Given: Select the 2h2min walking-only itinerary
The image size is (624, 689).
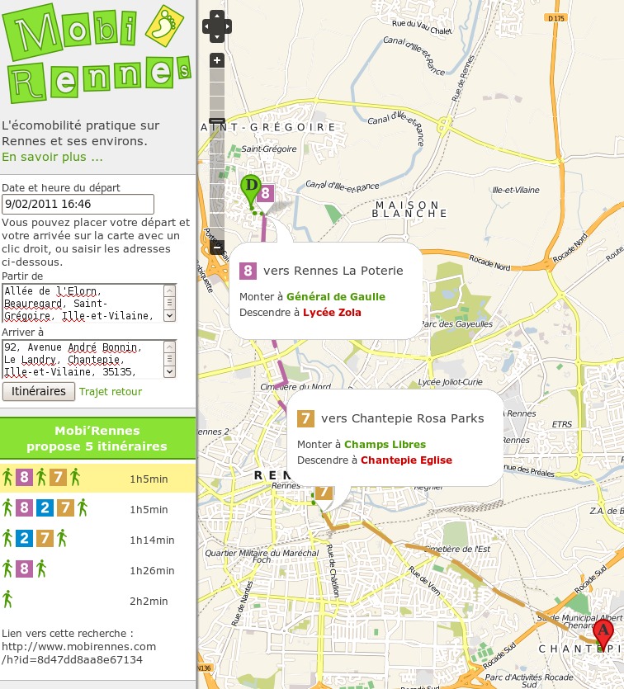Looking at the screenshot, I should (x=97, y=600).
